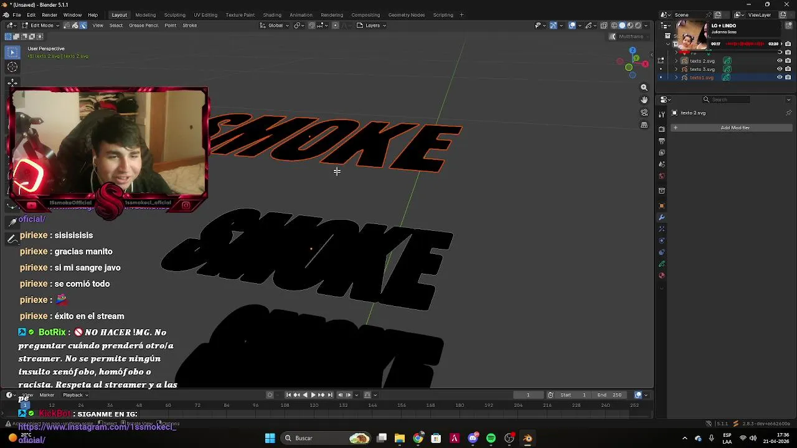The width and height of the screenshot is (797, 448).
Task: Click the Multiframe button
Action: point(627,37)
